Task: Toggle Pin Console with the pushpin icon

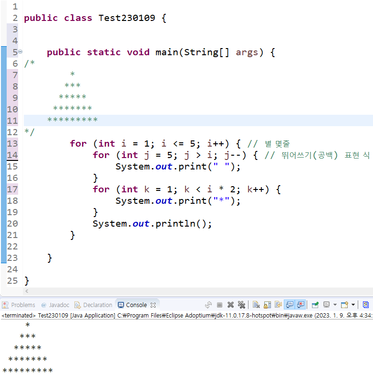Action: click(315, 305)
